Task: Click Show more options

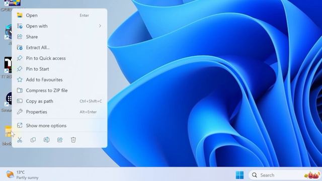Action: click(x=59, y=126)
